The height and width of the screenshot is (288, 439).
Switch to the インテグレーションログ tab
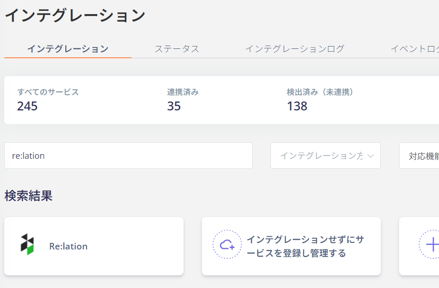point(294,49)
